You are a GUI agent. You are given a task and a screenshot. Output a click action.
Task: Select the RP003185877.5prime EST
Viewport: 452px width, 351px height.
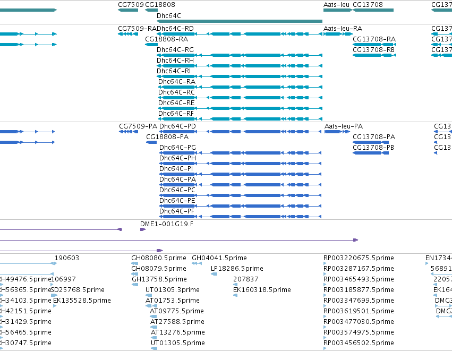[359, 290]
